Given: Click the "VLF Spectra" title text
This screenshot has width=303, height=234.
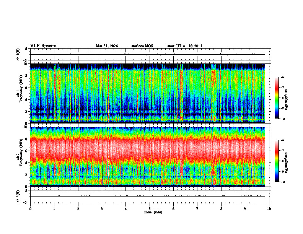Looking at the screenshot, I should pyautogui.click(x=43, y=46).
